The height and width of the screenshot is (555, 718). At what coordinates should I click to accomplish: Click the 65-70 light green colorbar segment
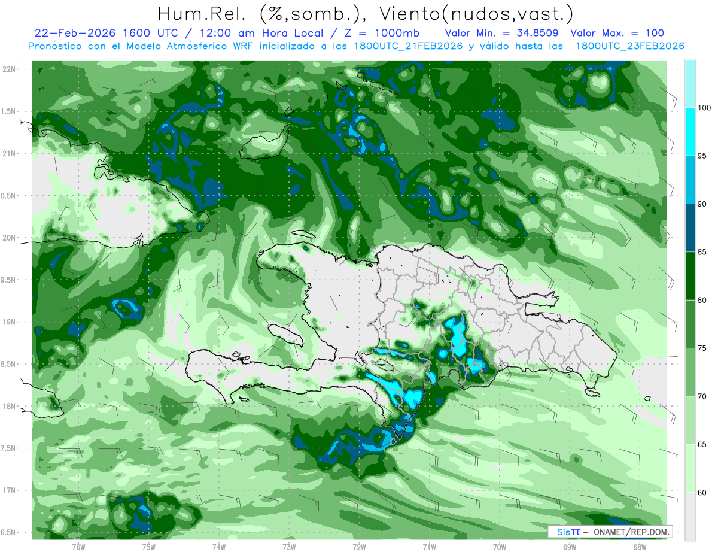tap(690, 420)
